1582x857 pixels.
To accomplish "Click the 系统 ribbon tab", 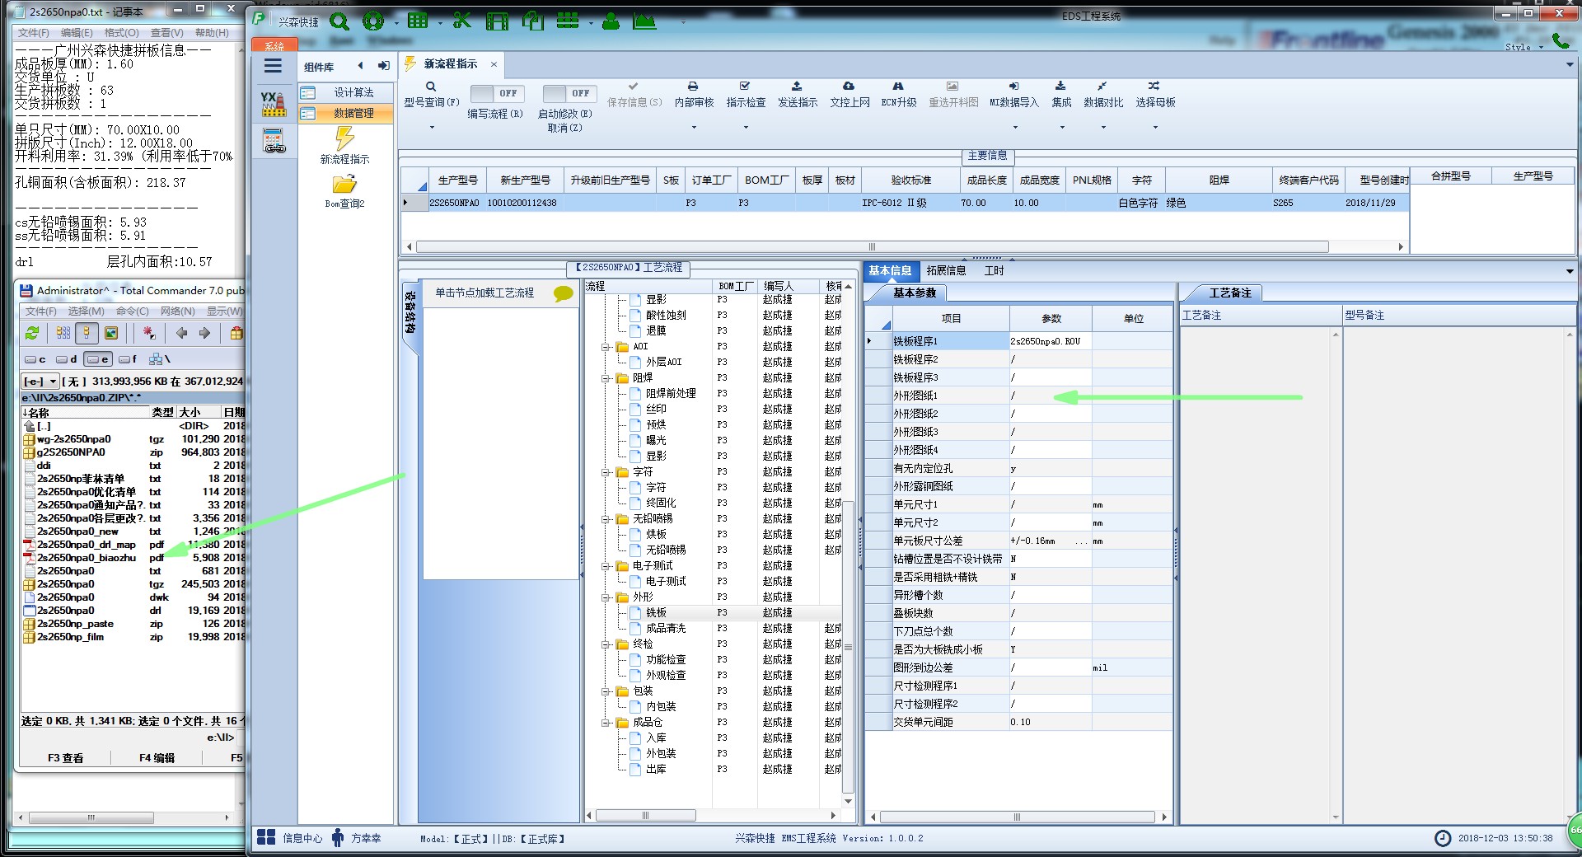I will pos(274,46).
